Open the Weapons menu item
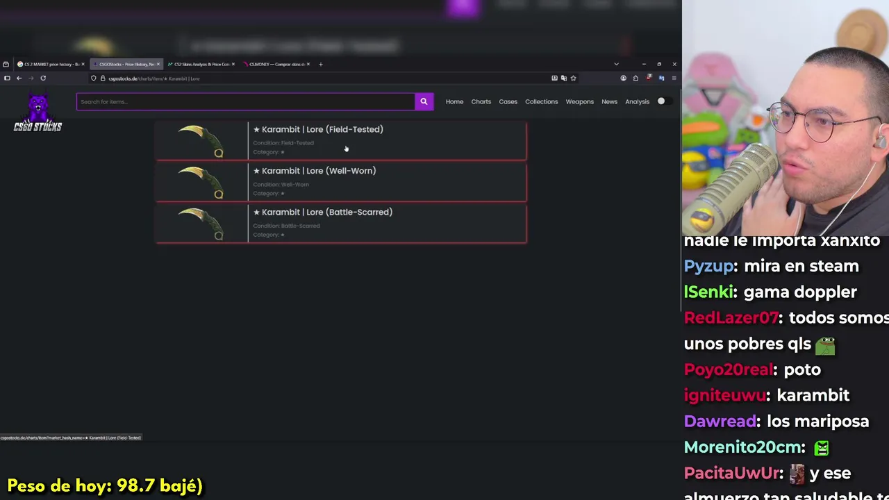 [579, 101]
